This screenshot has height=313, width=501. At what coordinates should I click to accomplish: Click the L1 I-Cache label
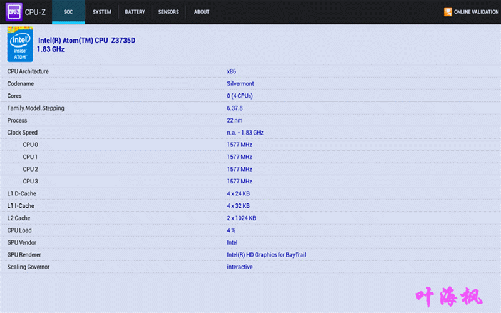coord(21,206)
